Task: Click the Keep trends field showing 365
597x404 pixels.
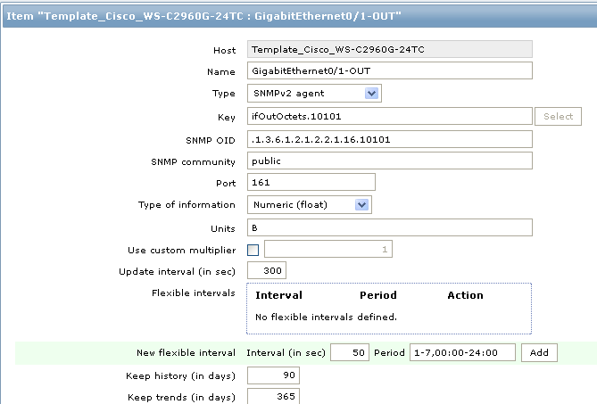Action: pos(273,396)
